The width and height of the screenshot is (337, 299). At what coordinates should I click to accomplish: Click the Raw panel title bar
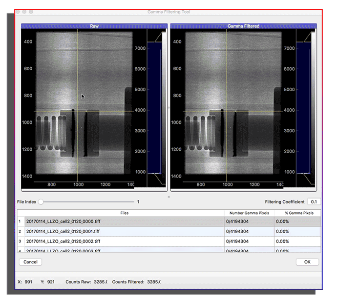[x=94, y=26]
